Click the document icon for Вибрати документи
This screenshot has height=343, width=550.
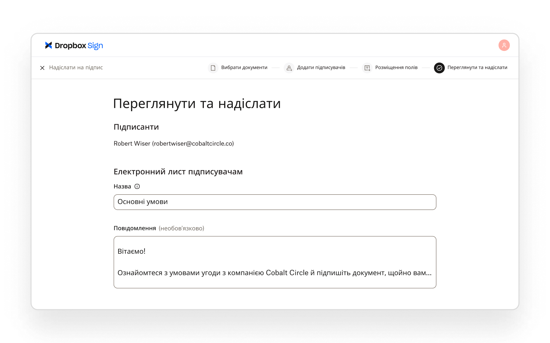(213, 68)
